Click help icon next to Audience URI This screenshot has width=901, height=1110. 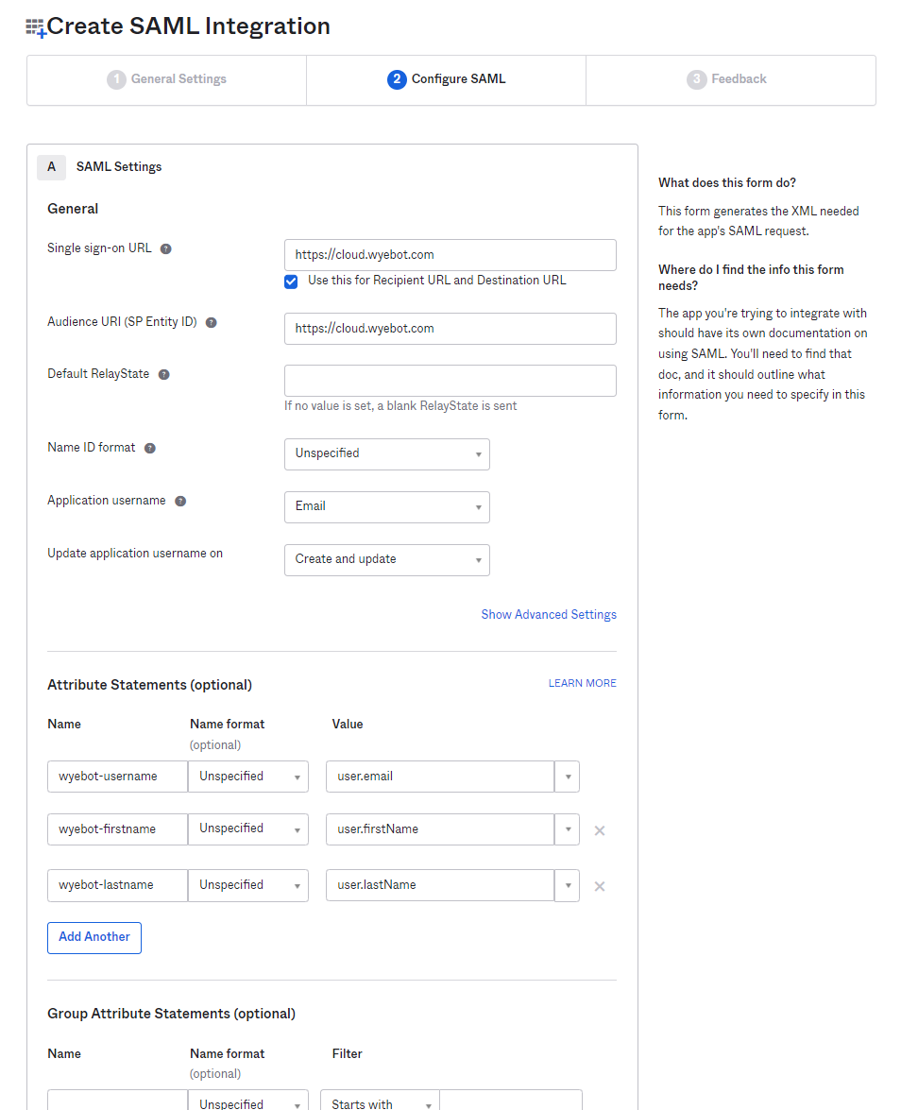tap(211, 322)
